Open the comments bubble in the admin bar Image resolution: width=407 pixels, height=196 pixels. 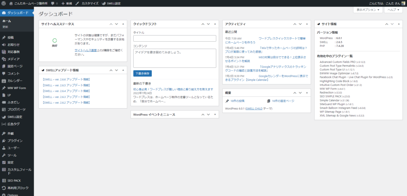pos(53,4)
